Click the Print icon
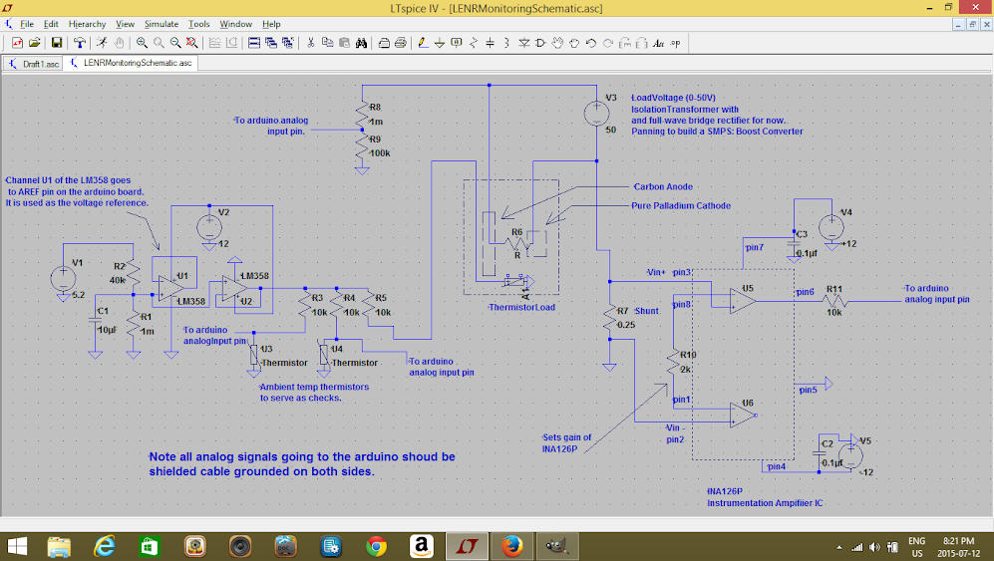Image resolution: width=994 pixels, height=561 pixels. 400,43
